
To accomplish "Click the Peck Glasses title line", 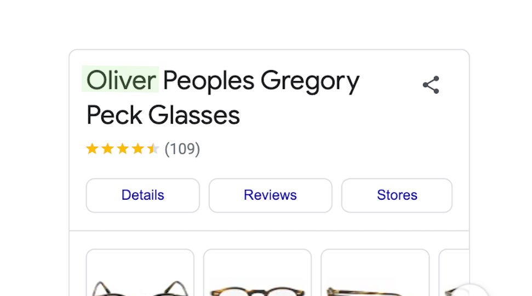I will [x=163, y=115].
